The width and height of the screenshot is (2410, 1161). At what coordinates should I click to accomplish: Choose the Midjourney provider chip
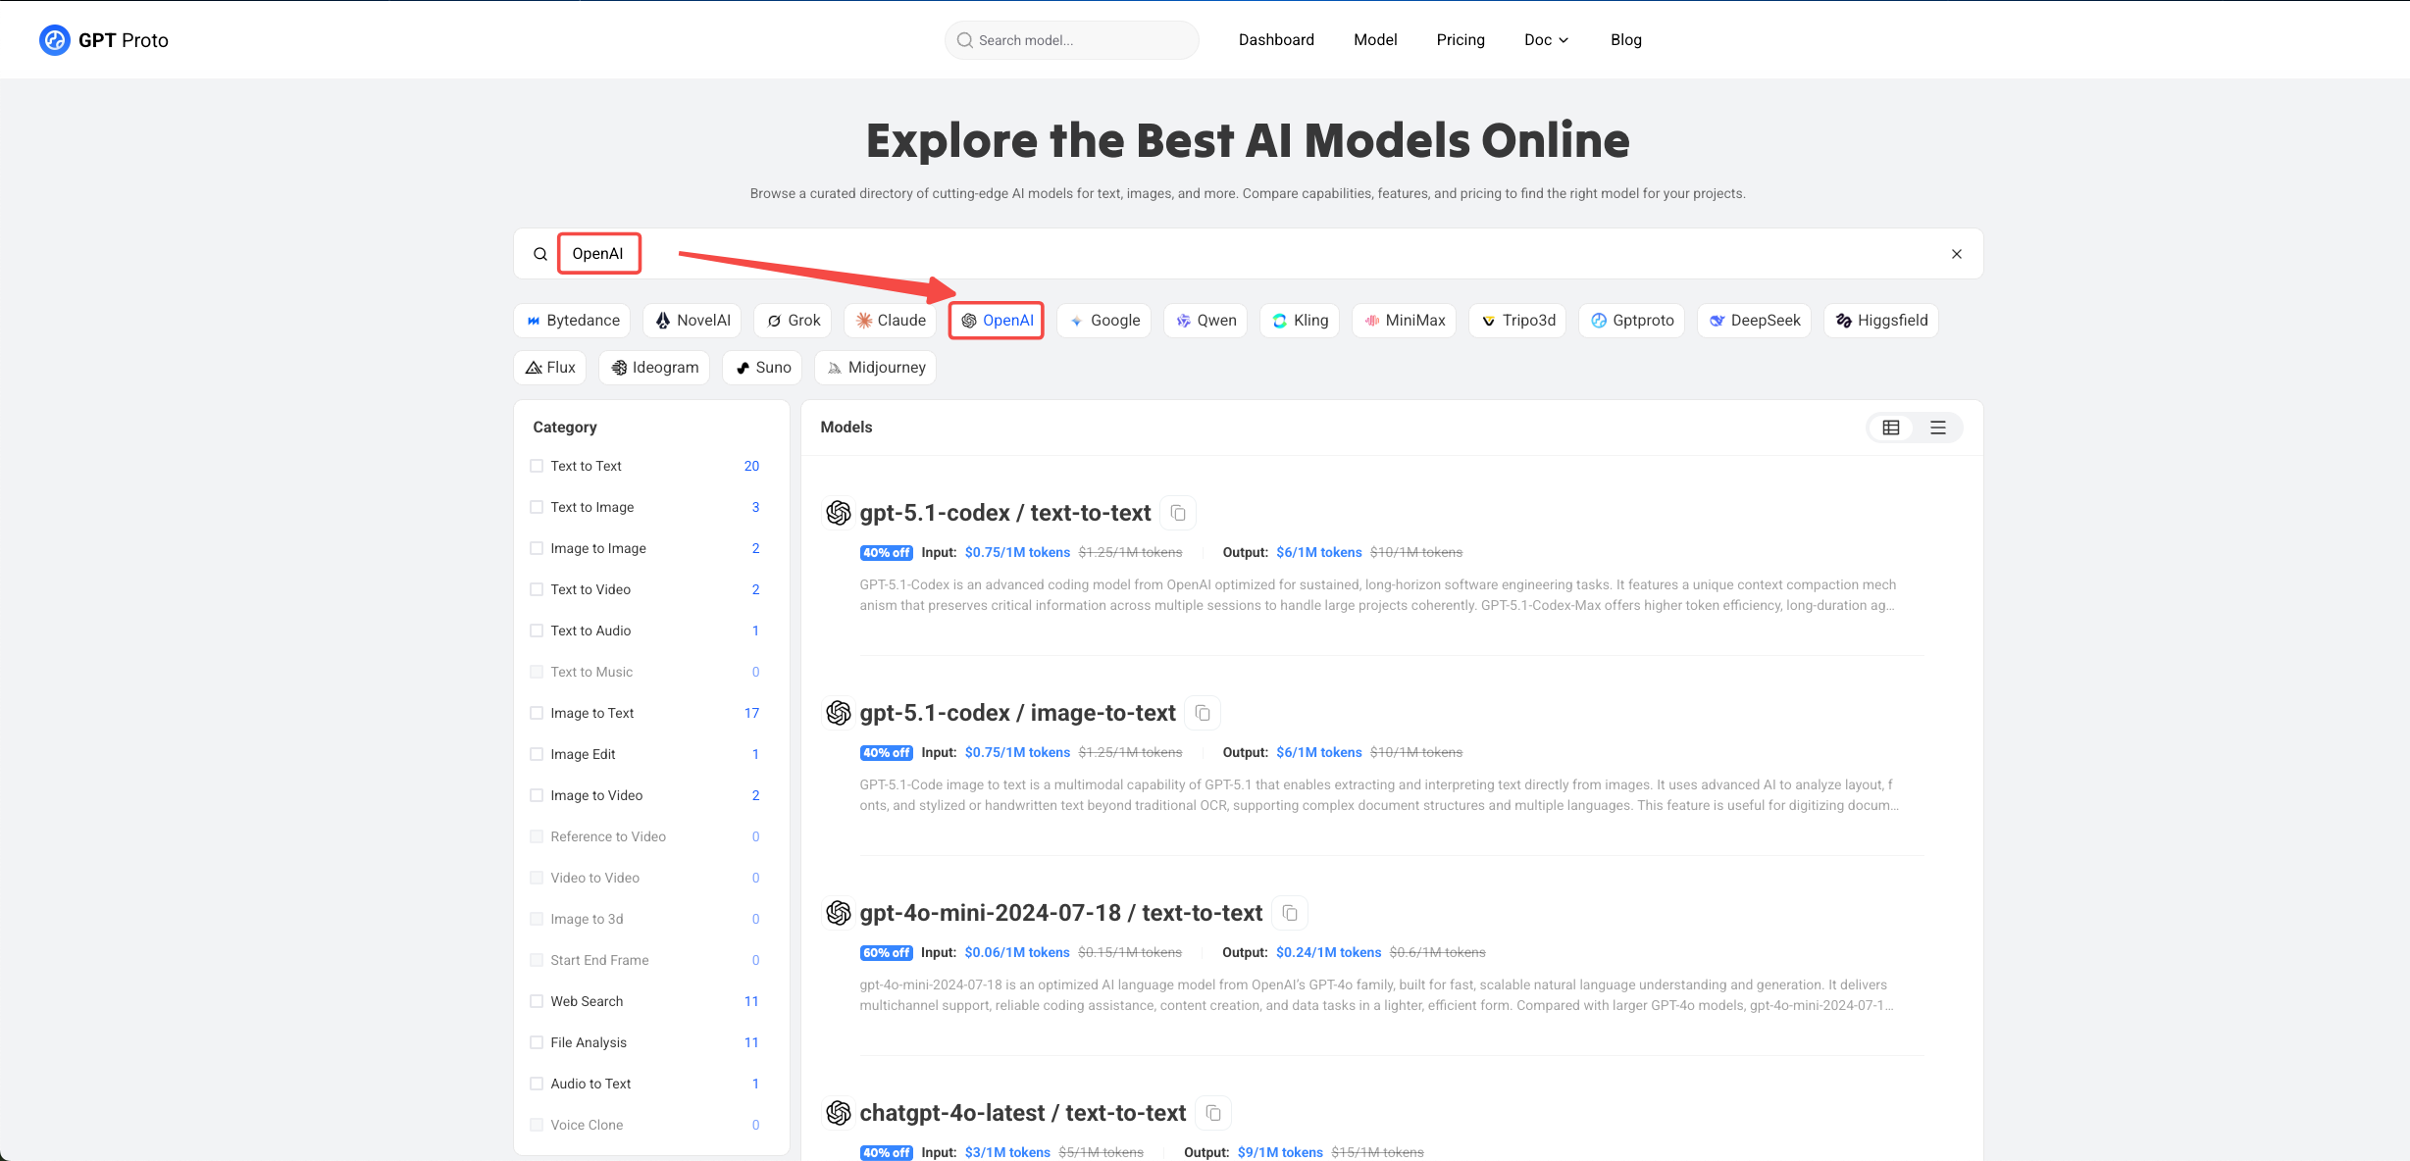875,368
